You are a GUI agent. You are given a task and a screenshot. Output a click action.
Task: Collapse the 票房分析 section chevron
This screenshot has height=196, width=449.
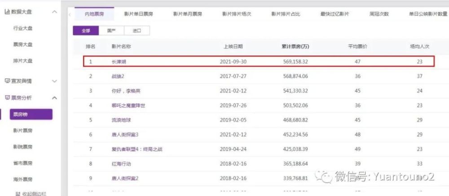54,98
